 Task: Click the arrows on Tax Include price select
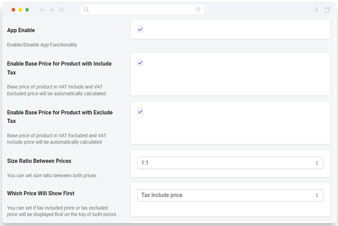click(317, 195)
